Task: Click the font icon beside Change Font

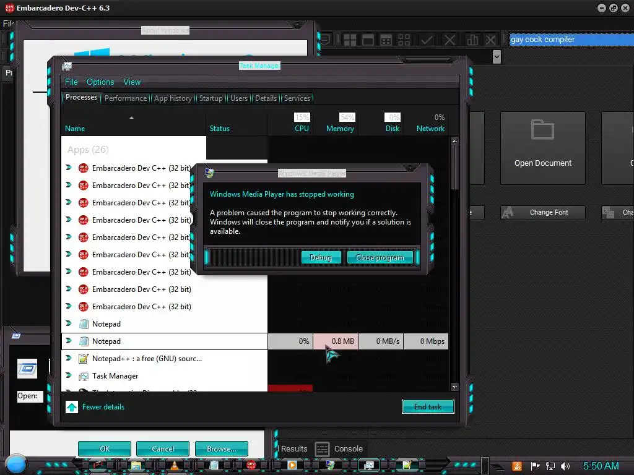Action: (508, 213)
